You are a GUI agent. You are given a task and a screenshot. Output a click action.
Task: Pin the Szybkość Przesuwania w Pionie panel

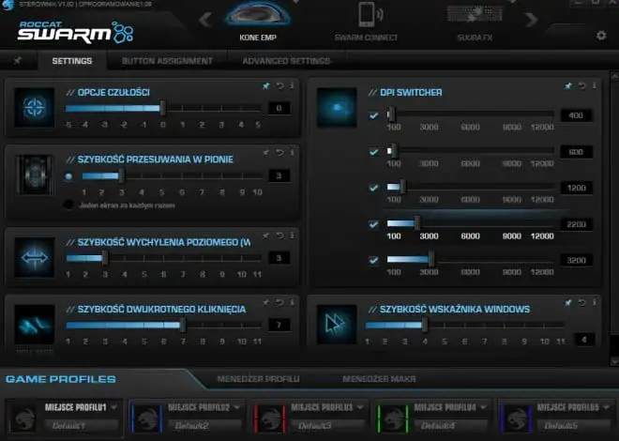point(266,152)
